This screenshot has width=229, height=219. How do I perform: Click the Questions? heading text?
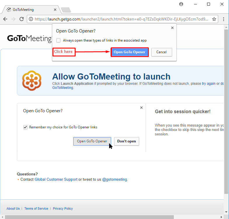pyautogui.click(x=27, y=174)
